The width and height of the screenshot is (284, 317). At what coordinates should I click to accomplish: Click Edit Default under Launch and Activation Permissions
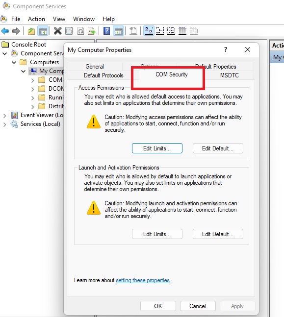tap(218, 234)
